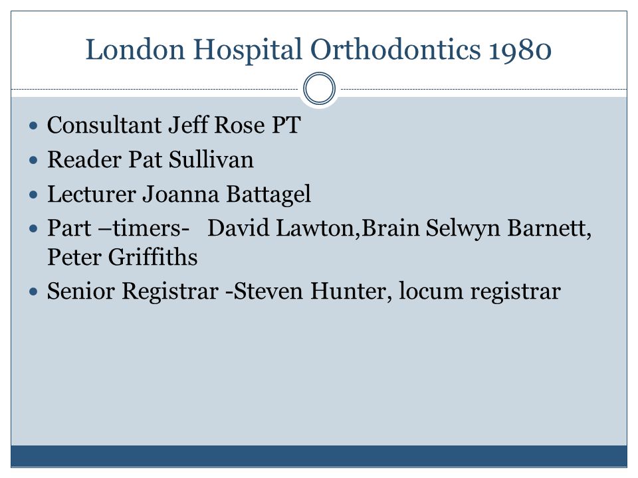Screen dimensions: 638x478
Task: Click the dashed divider line left of circle
Action: coord(155,89)
